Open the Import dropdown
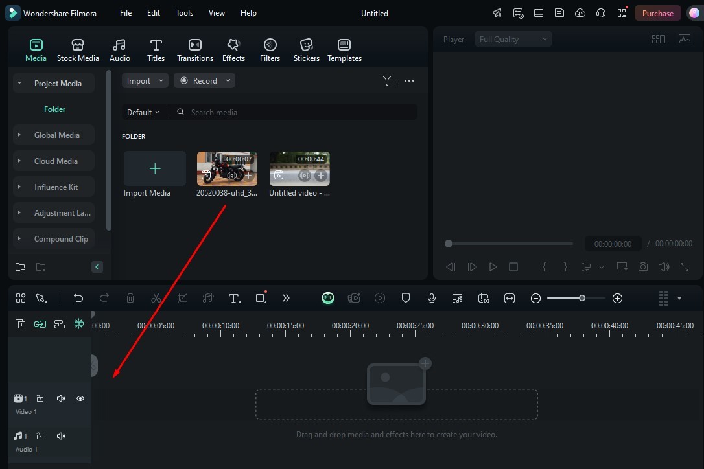The image size is (704, 469). pyautogui.click(x=145, y=80)
